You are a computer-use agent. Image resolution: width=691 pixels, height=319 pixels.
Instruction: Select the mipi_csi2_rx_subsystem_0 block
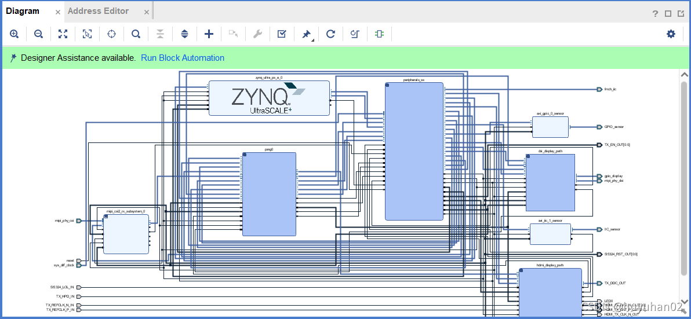[126, 234]
